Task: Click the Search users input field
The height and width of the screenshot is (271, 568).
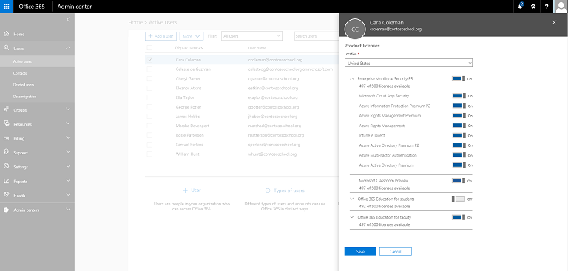Action: (x=317, y=36)
